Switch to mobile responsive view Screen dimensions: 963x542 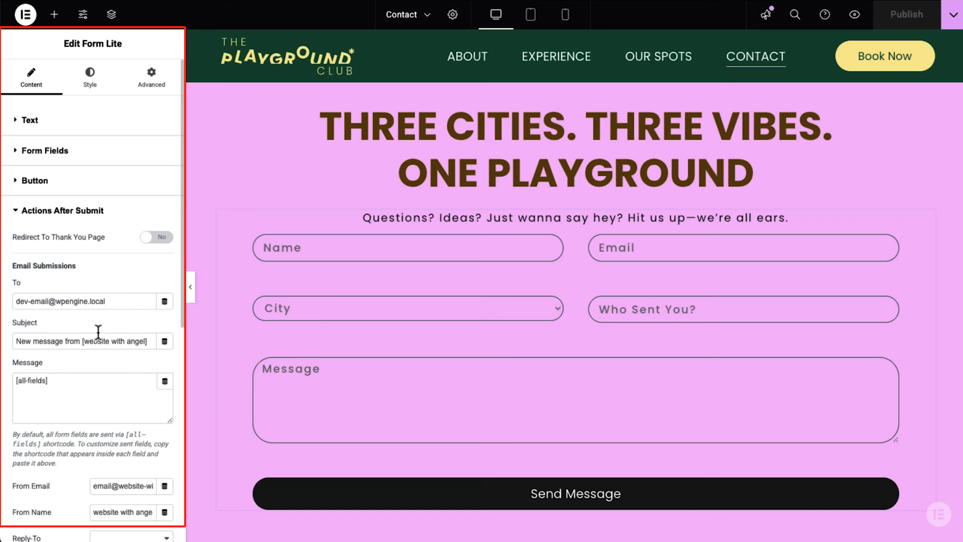click(x=565, y=15)
